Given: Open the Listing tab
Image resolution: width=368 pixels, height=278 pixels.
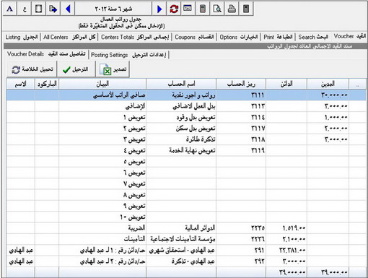Looking at the screenshot, I should pos(22,37).
